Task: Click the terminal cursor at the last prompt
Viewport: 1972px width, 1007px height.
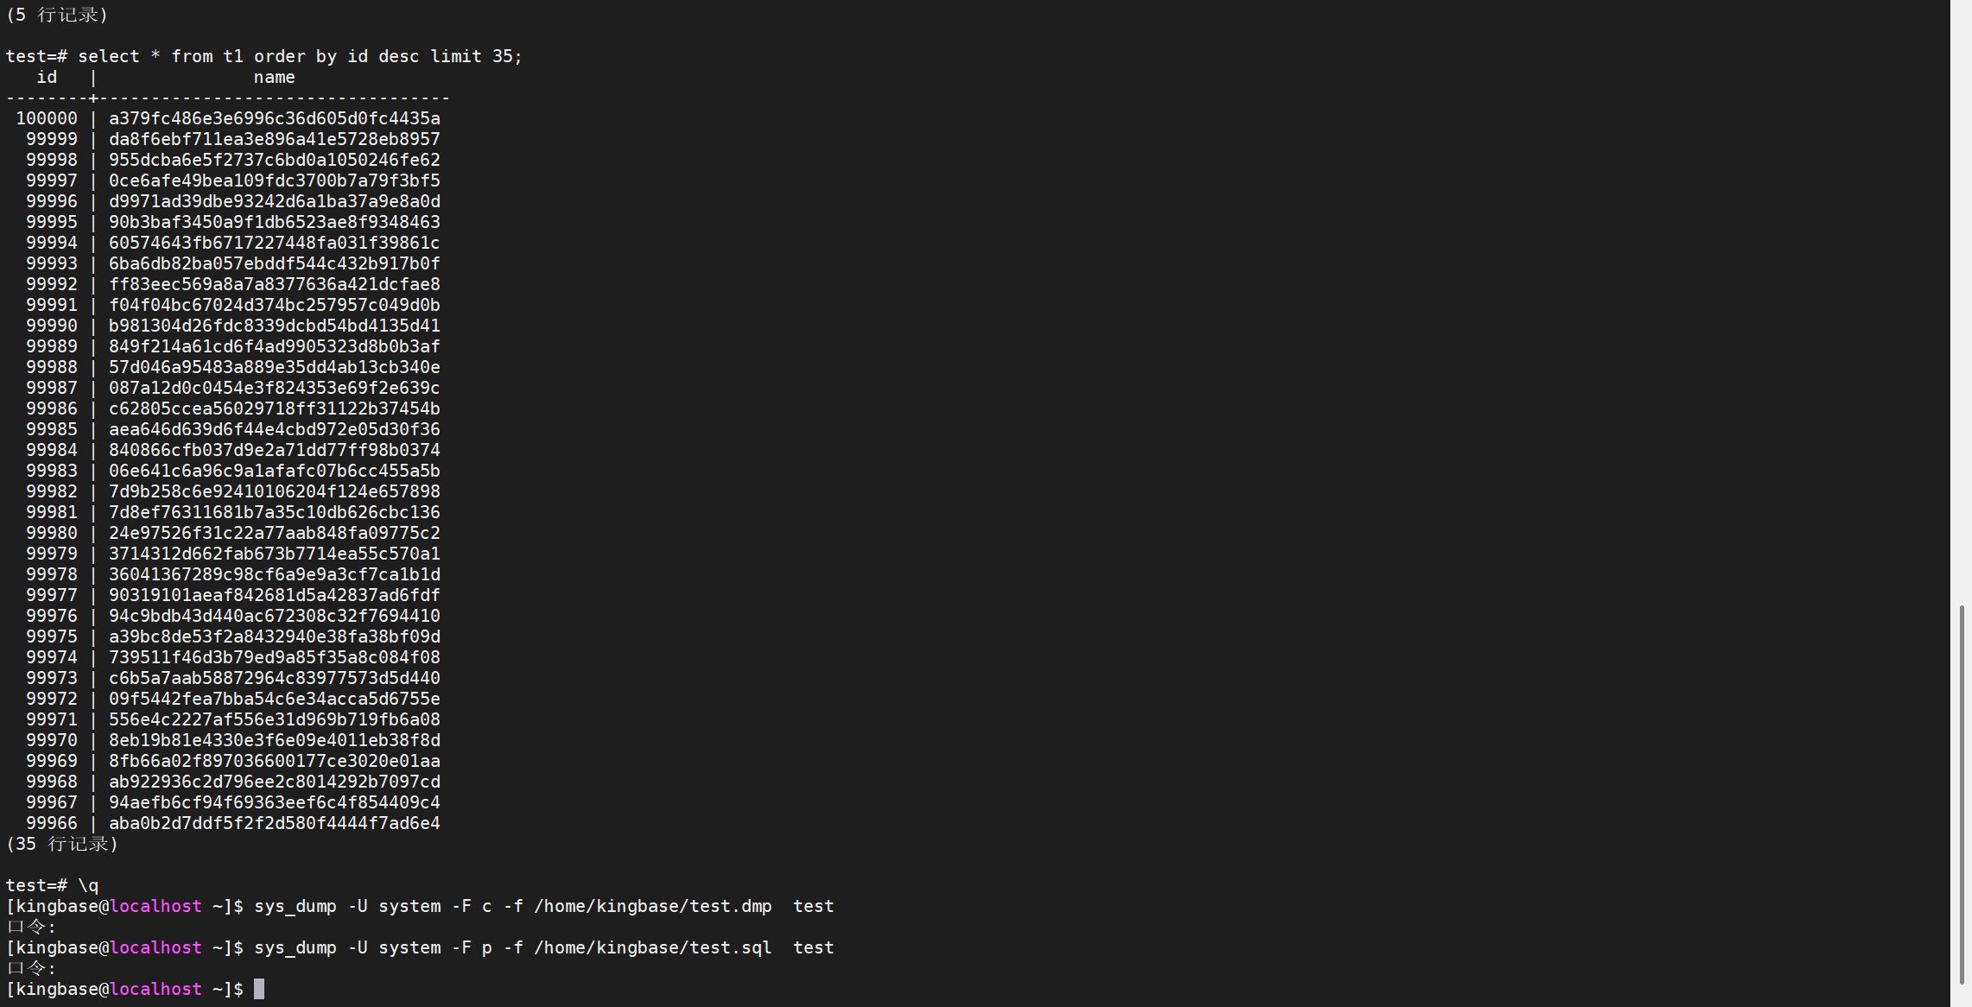Action: [x=259, y=989]
